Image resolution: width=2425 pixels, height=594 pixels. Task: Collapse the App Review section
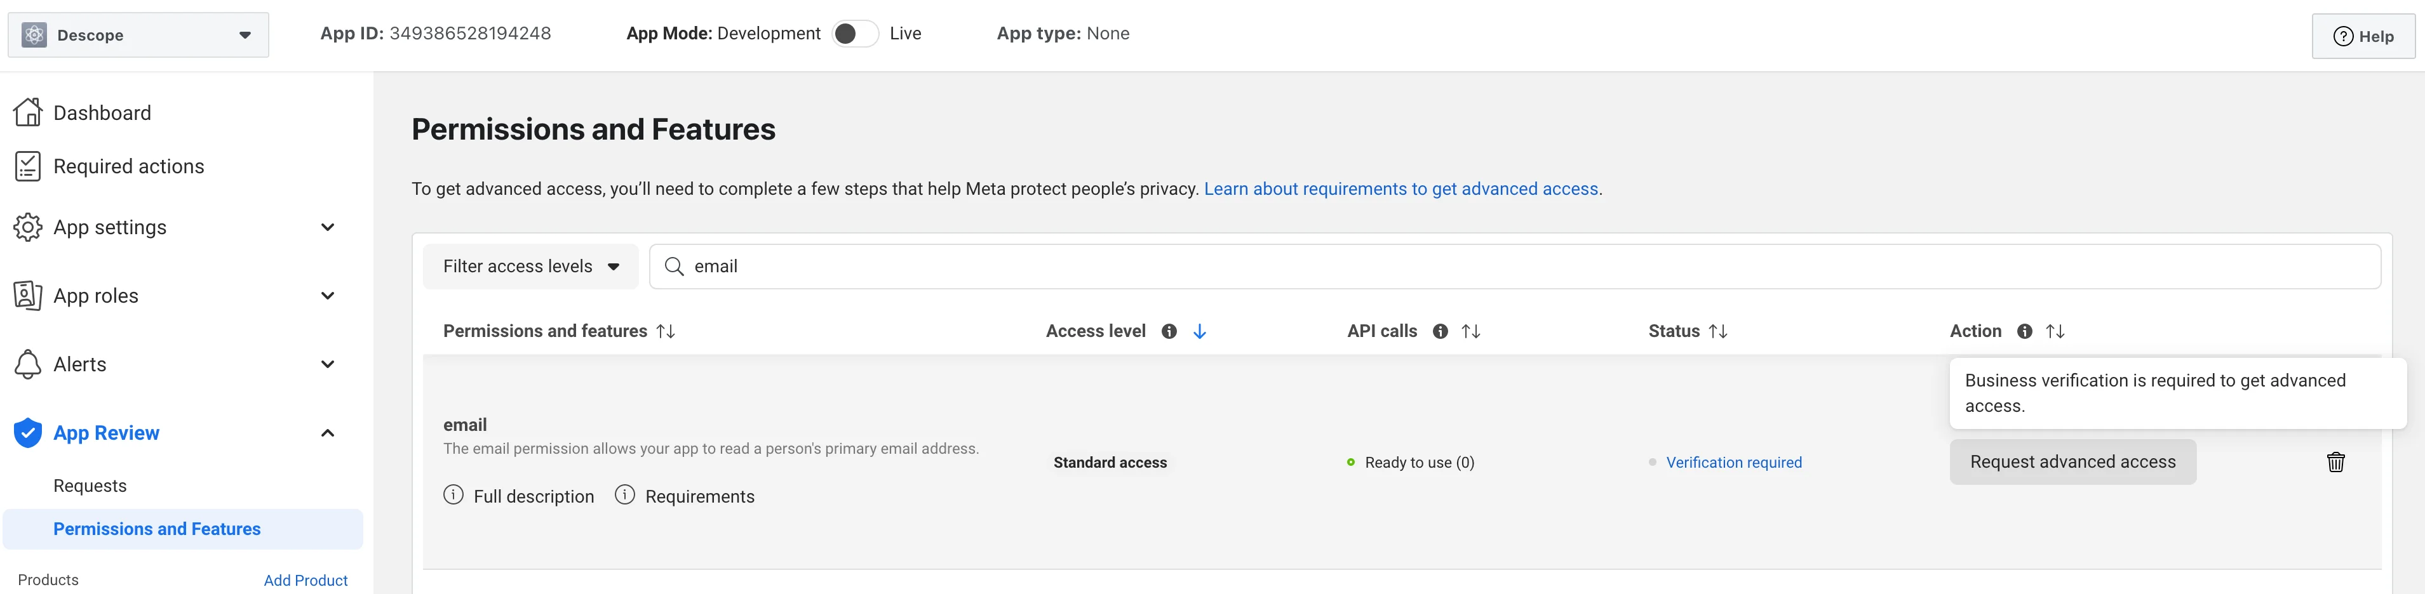[328, 432]
